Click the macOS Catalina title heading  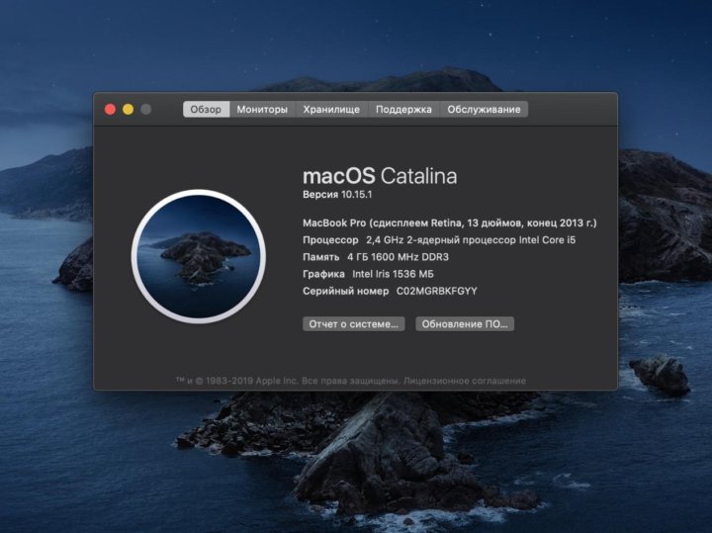(380, 176)
